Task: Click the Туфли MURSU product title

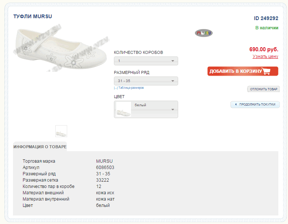Action: pyautogui.click(x=33, y=16)
